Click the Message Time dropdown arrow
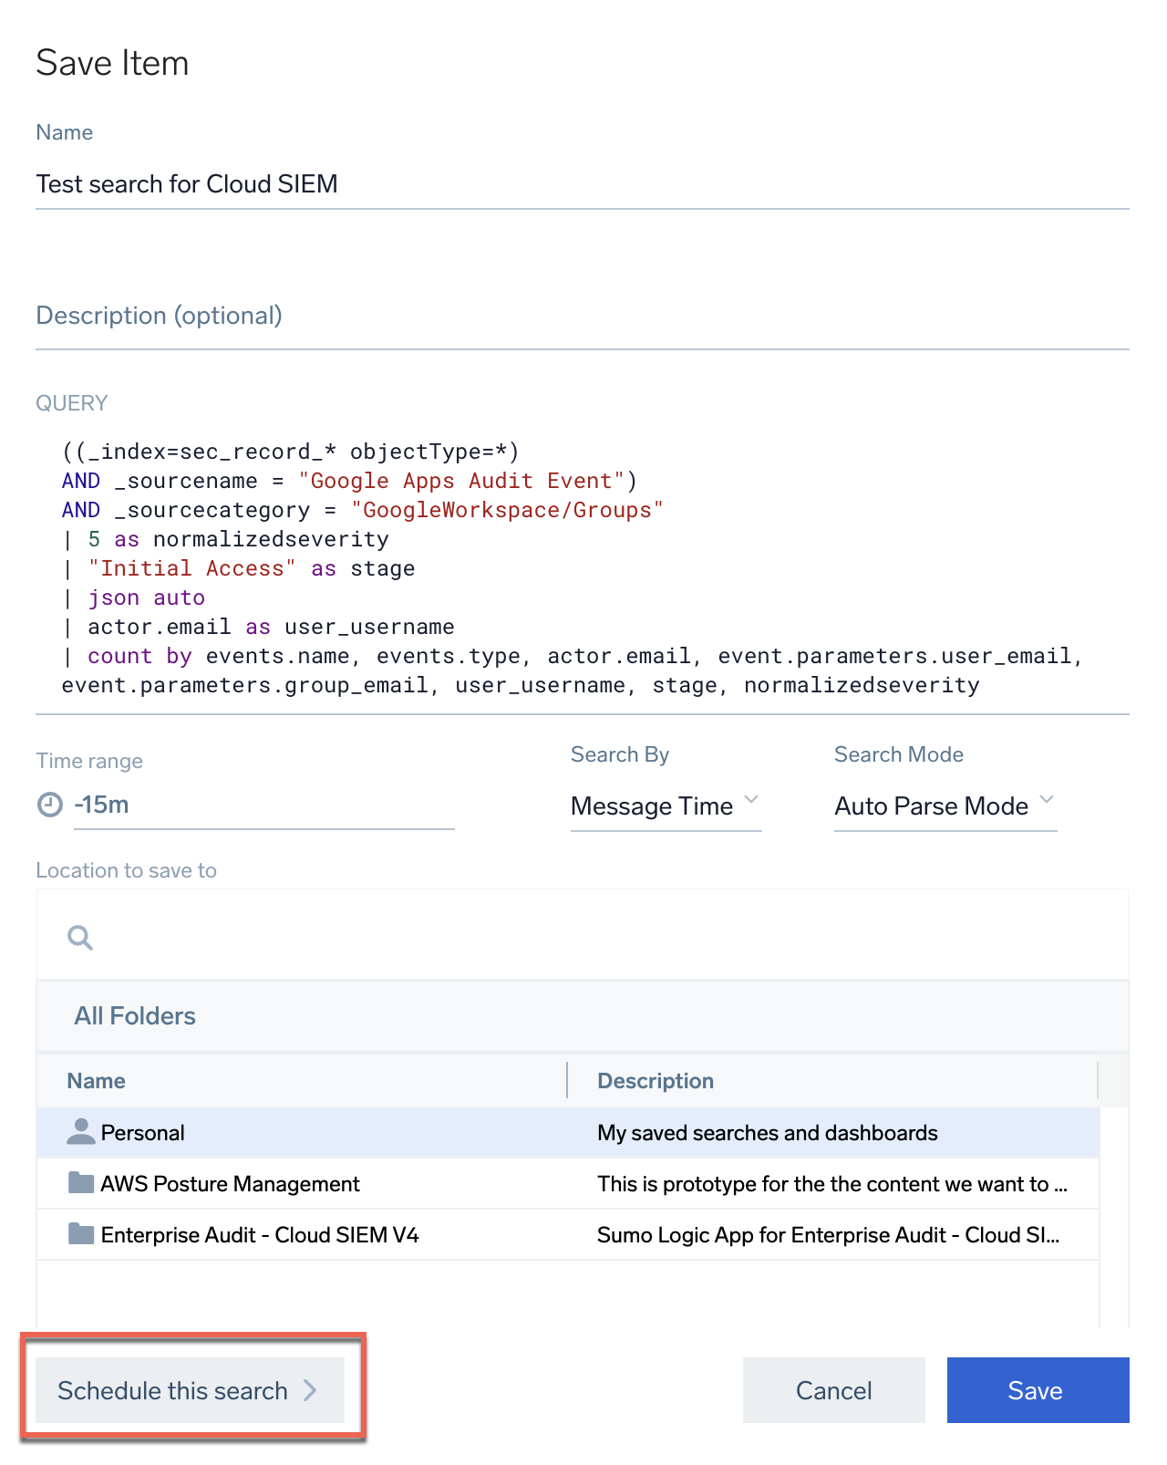 click(x=751, y=800)
